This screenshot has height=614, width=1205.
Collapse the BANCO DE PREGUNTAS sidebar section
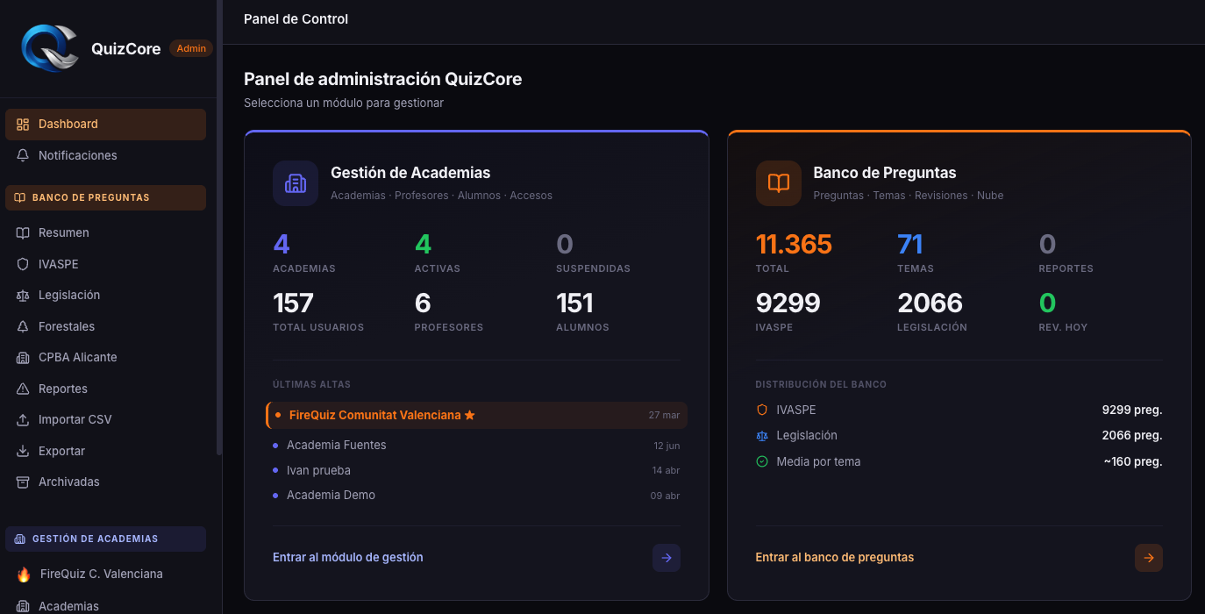coord(105,197)
